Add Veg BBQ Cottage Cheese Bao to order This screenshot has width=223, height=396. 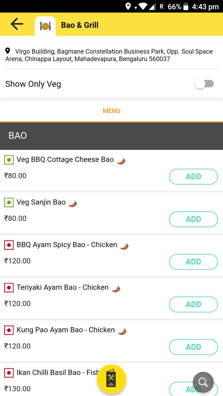click(193, 177)
